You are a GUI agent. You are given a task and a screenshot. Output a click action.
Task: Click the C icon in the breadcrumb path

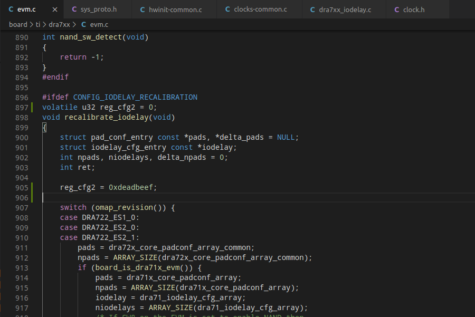tap(83, 24)
